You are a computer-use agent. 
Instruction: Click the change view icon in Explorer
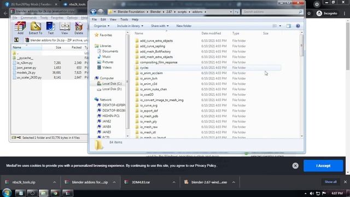[275, 26]
